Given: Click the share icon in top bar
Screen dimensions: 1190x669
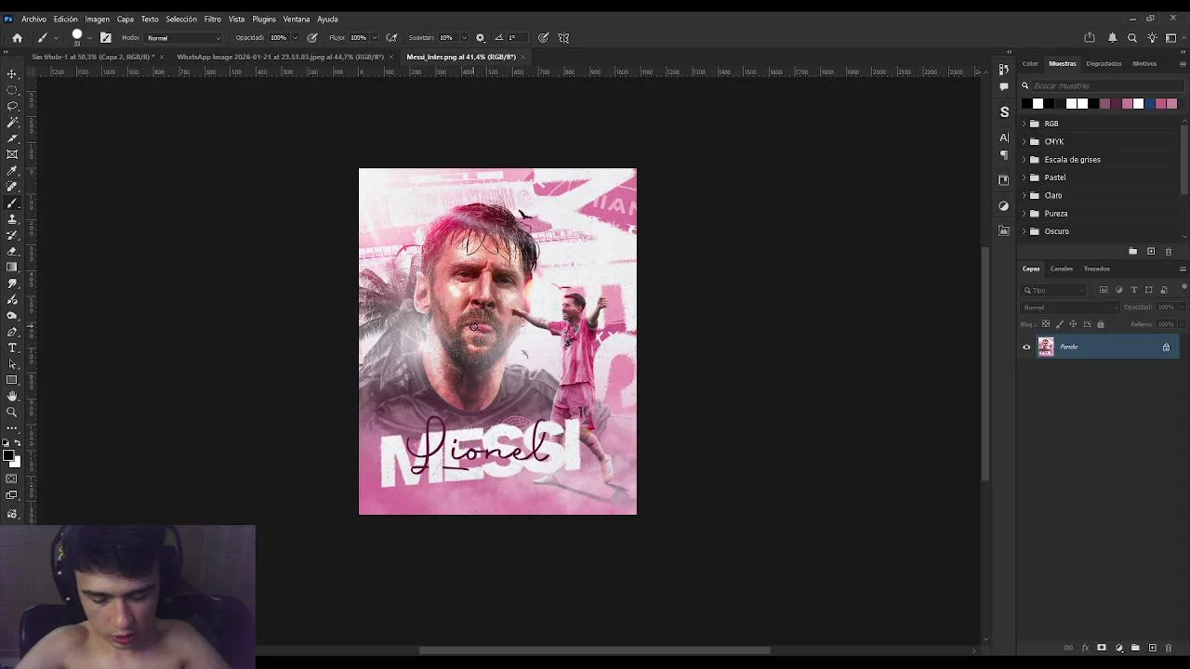Looking at the screenshot, I should pos(1090,38).
